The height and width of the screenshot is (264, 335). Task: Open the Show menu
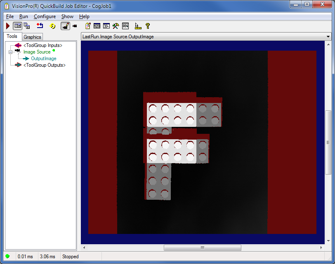67,16
